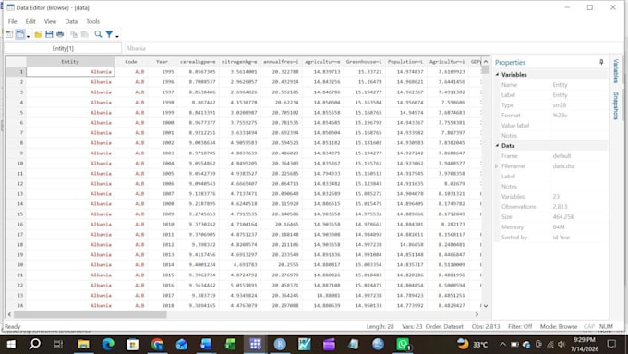Click the Observations value 2,813

point(560,206)
